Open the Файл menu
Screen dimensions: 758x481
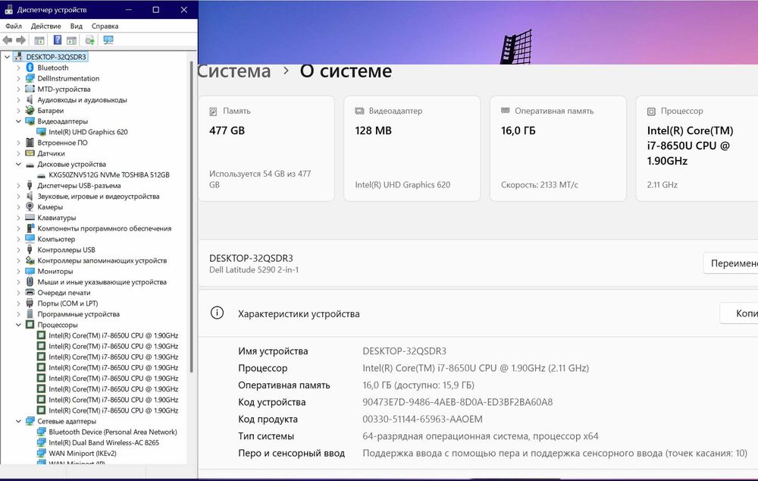pyautogui.click(x=14, y=26)
